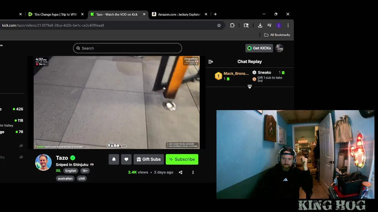
Task: Open the Chrome three-dot menu
Action: click(288, 25)
